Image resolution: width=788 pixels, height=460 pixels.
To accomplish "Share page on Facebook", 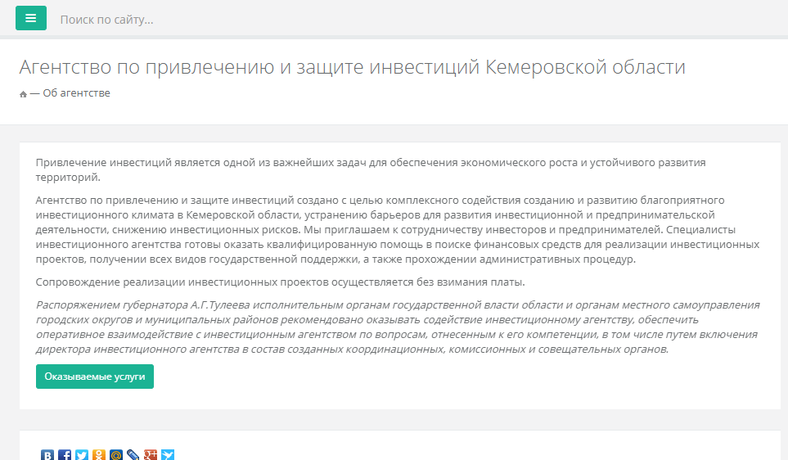I will (x=65, y=455).
